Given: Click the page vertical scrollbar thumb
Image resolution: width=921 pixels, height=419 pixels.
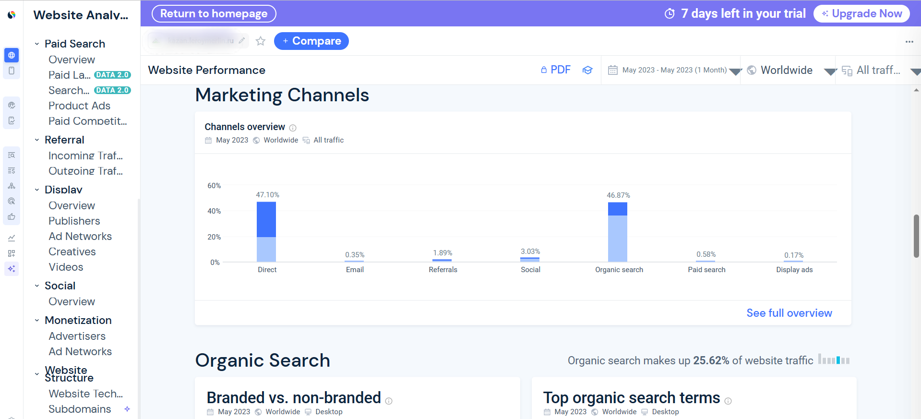Looking at the screenshot, I should [916, 236].
